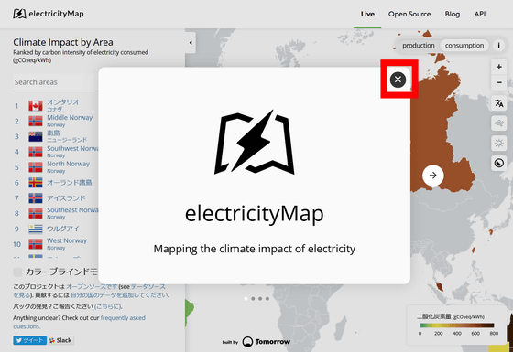
Task: Open the API tab
Action: click(480, 14)
